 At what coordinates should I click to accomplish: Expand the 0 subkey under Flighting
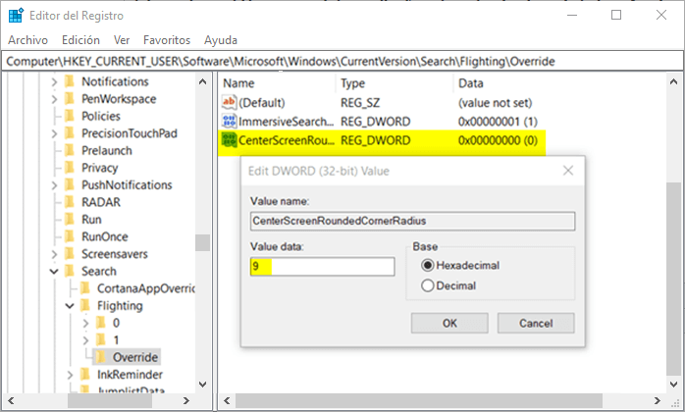point(85,324)
